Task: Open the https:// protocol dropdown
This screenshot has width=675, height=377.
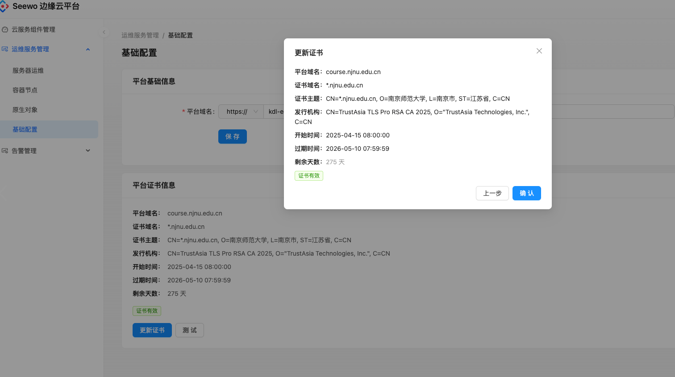Action: coord(241,112)
